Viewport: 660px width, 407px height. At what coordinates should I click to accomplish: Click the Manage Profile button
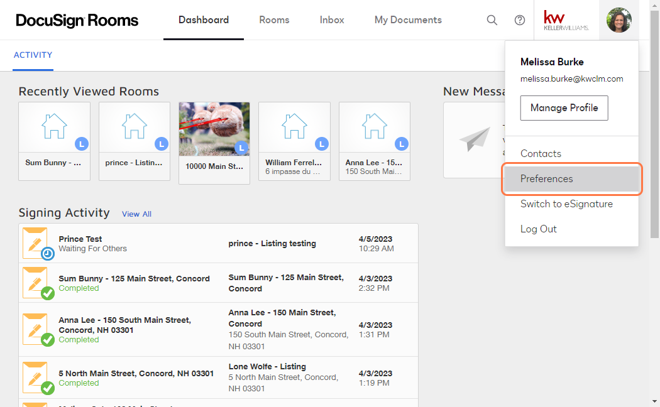pos(564,107)
